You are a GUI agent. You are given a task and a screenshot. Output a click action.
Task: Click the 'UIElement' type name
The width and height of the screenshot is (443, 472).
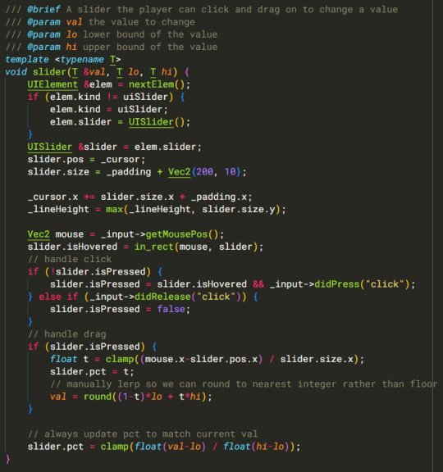point(53,84)
